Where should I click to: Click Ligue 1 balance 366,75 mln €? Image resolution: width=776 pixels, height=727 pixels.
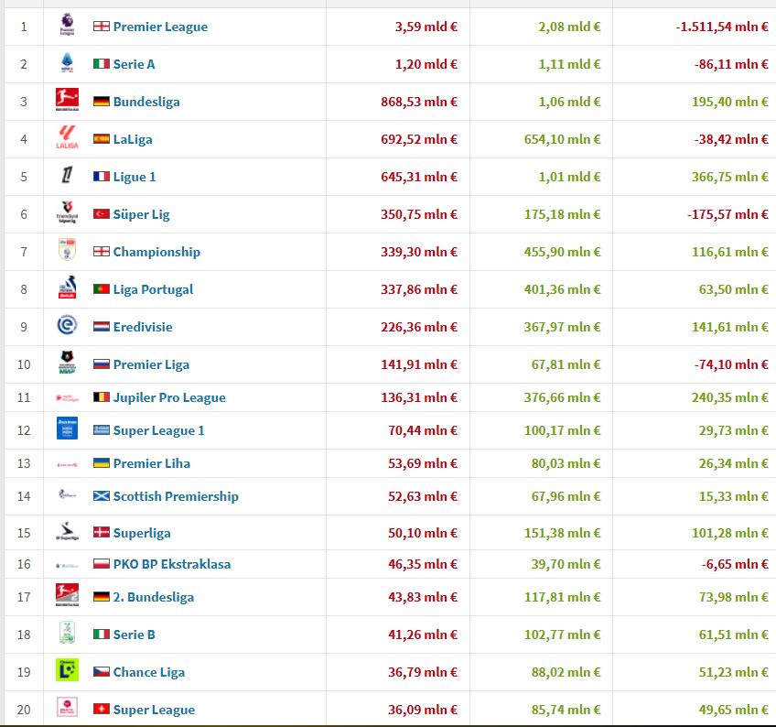pyautogui.click(x=729, y=177)
